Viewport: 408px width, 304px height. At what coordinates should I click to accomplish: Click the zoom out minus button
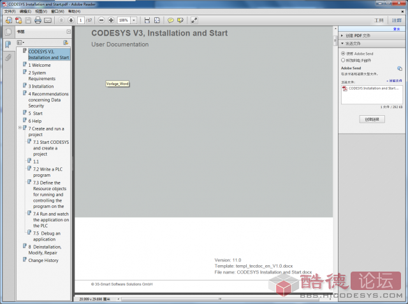pos(101,20)
